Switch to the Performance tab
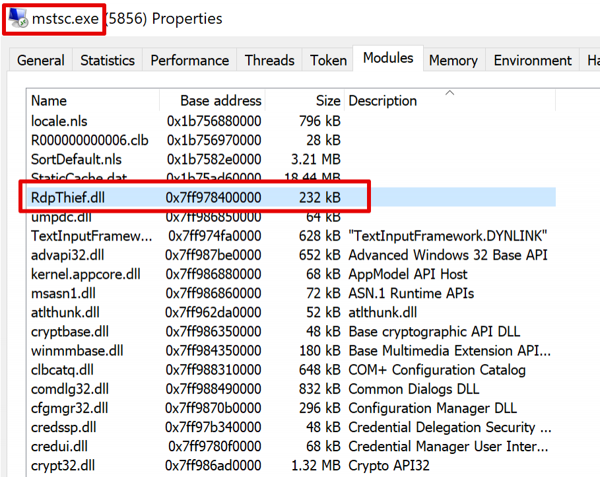The width and height of the screenshot is (600, 477). [x=189, y=60]
